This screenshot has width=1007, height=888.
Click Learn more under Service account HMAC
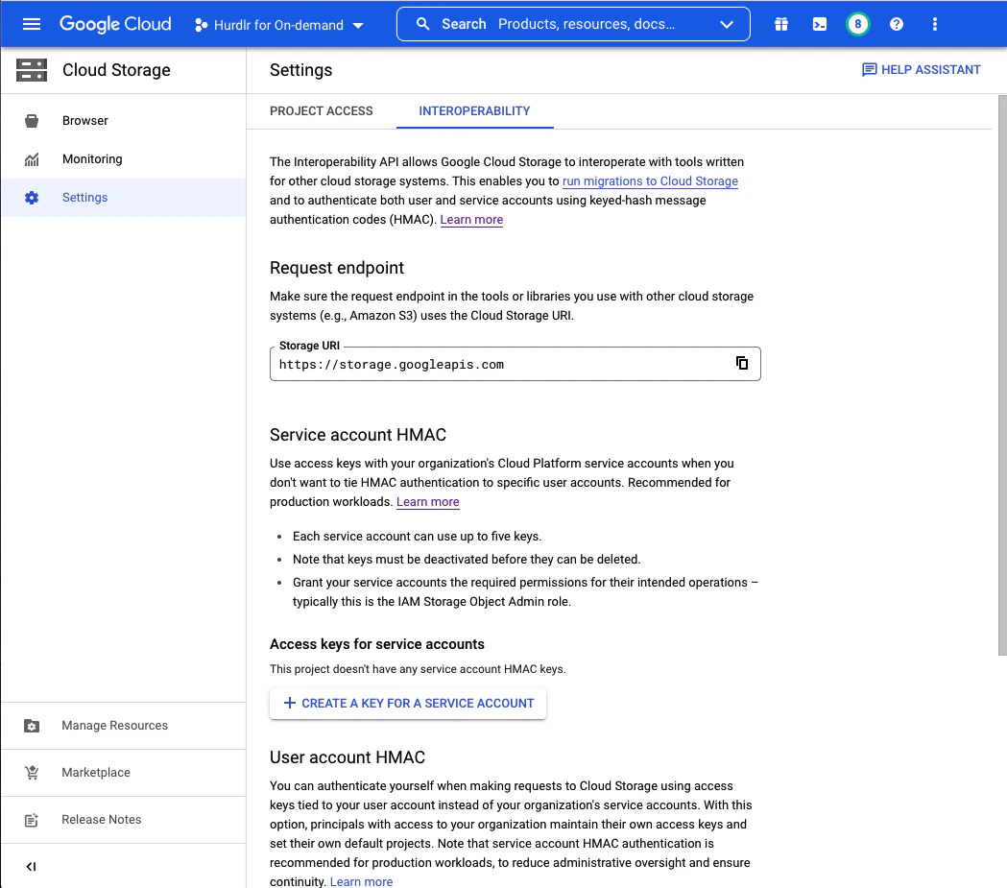(x=428, y=502)
